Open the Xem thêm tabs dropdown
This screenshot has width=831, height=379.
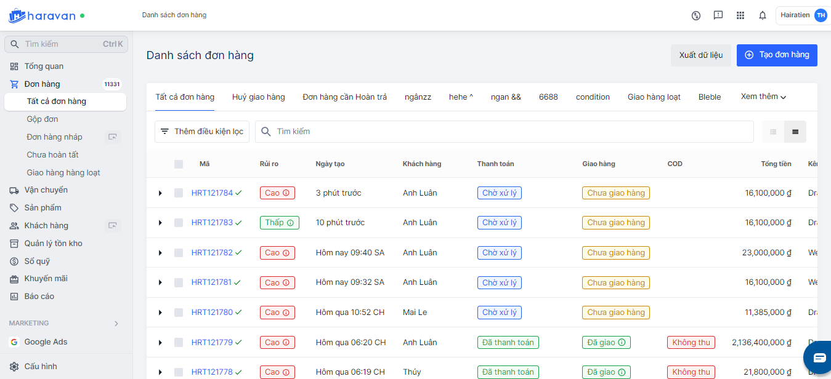pos(763,97)
